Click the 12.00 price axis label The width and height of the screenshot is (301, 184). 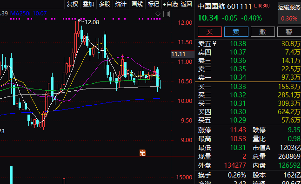pos(185,23)
